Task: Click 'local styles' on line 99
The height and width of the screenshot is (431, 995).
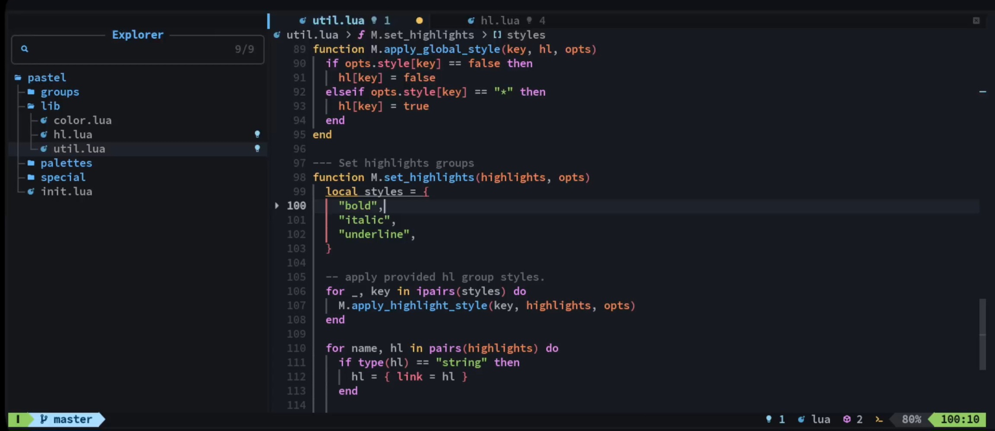Action: 364,192
